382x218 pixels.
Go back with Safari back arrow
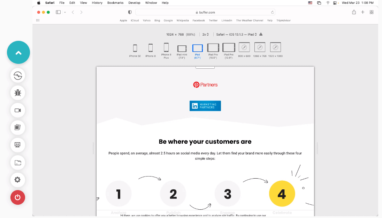pos(73,12)
